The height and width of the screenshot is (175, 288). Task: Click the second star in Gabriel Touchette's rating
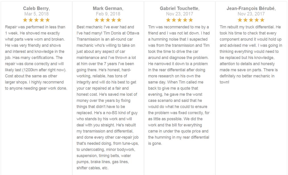174,20
